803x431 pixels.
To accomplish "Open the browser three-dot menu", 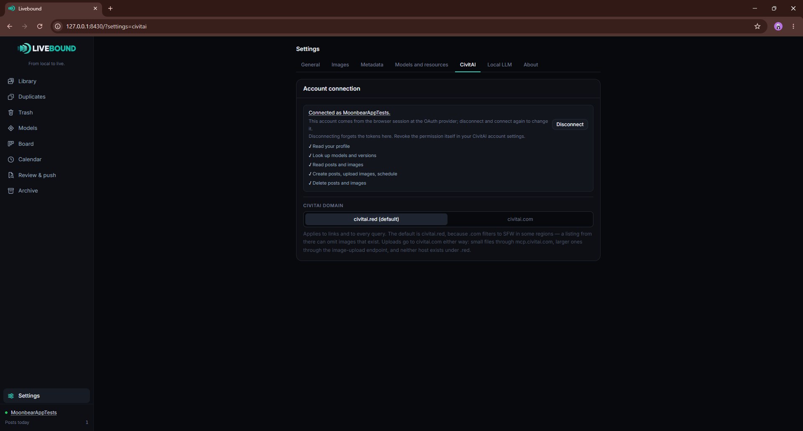I will (793, 26).
